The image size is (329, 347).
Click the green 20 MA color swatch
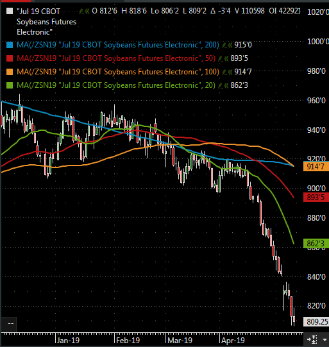click(x=10, y=85)
